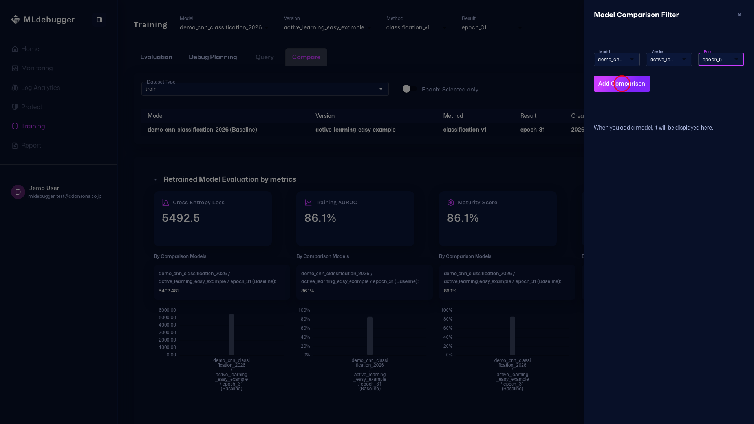Screen dimensions: 754x424
Task: Click the Log Analytics binoculars icon
Action: (15, 88)
